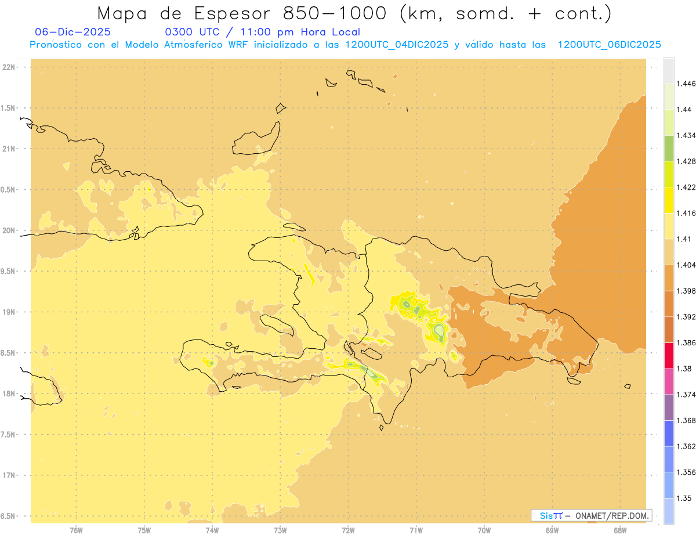696x538 pixels.
Task: Click the '71W' longitude label
Action: (416, 530)
